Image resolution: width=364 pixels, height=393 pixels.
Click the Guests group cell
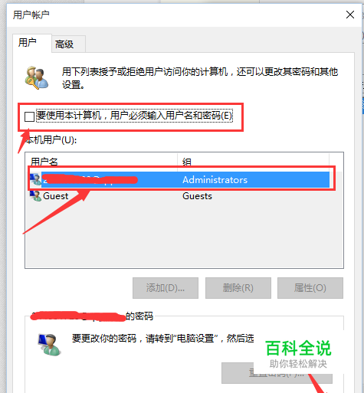[197, 196]
